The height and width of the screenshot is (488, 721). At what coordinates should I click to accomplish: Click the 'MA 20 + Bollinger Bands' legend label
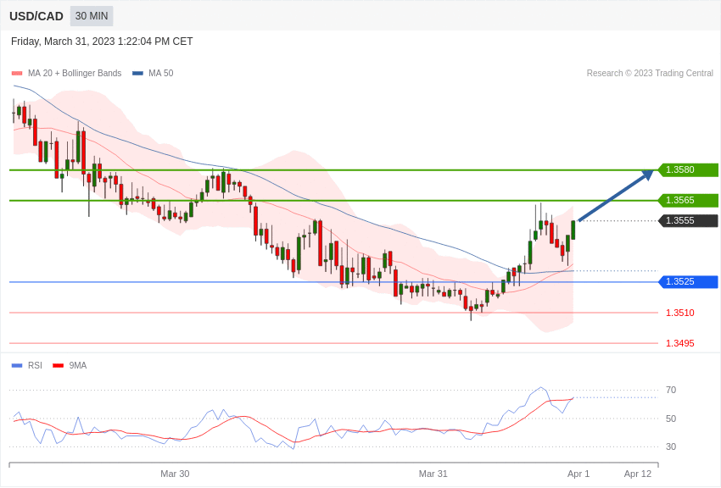click(75, 74)
